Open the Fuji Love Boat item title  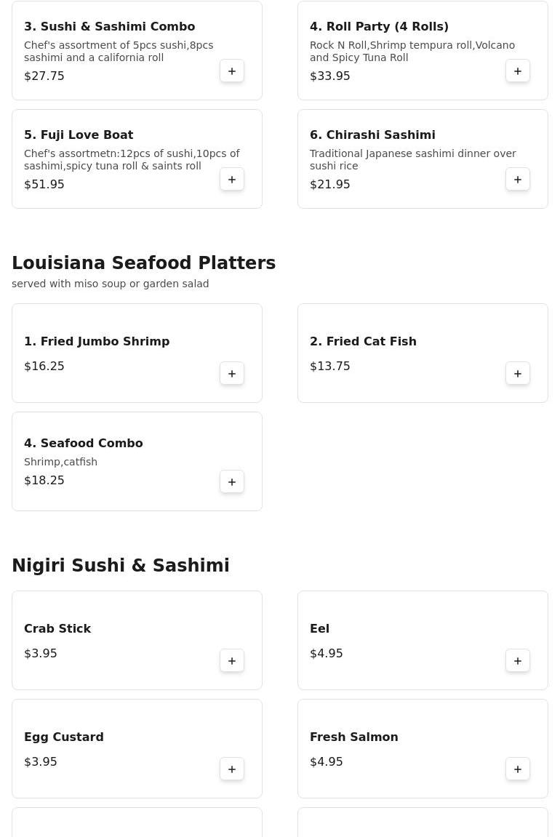coord(79,135)
